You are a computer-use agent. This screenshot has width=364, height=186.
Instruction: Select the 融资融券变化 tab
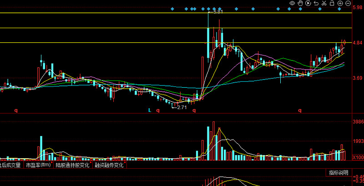109,165
